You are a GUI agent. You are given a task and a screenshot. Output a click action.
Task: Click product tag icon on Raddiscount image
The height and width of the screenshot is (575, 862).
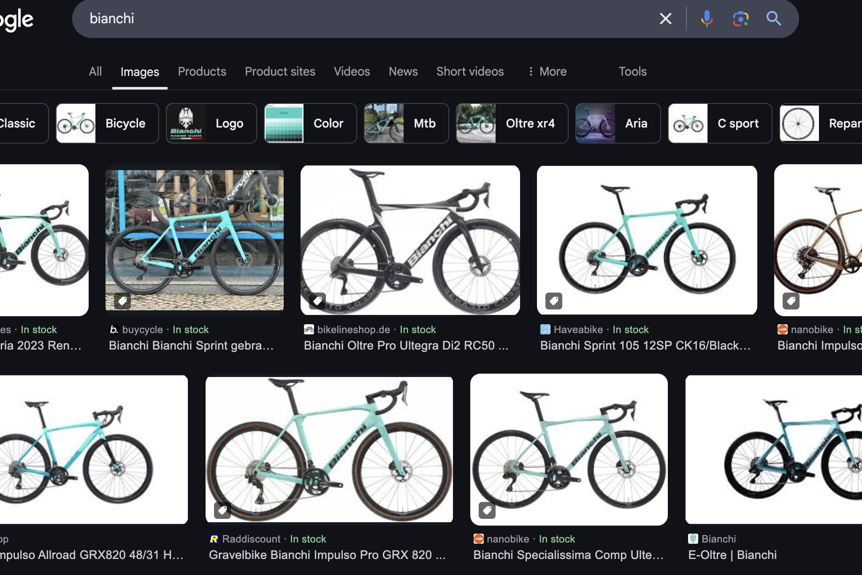[x=222, y=510]
